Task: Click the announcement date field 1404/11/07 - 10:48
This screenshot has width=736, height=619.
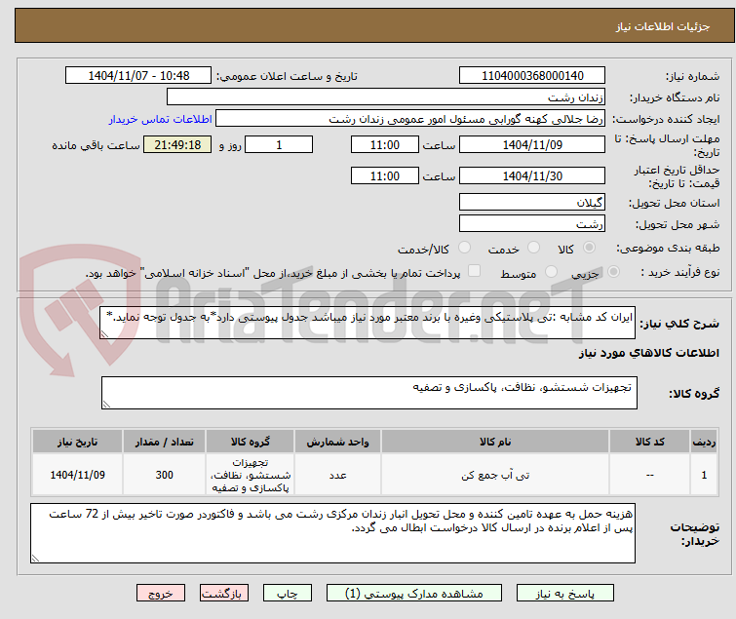Action: pos(138,76)
